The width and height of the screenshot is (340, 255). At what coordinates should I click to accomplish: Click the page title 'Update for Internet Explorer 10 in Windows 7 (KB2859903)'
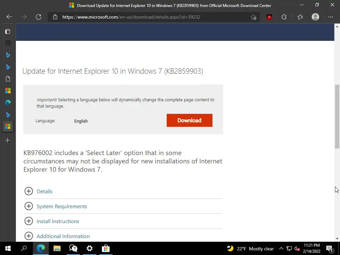click(x=113, y=71)
